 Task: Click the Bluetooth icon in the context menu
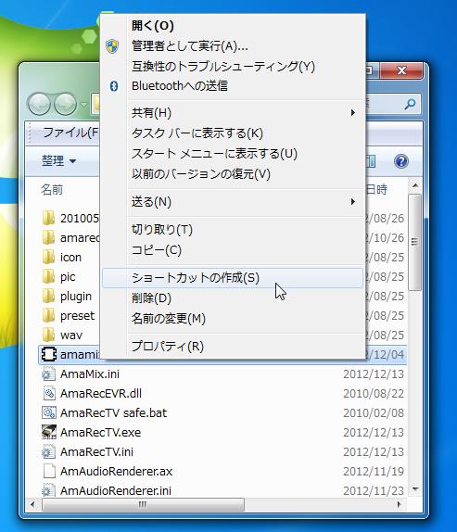114,86
